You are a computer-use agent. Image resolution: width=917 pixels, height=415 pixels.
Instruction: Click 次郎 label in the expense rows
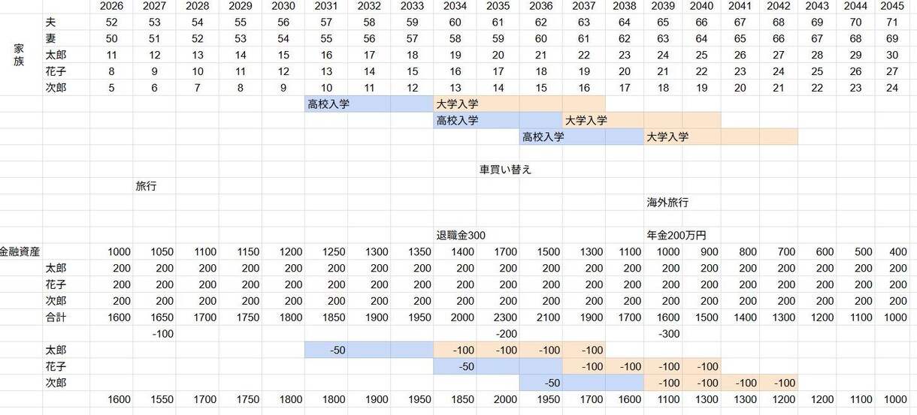click(x=56, y=383)
